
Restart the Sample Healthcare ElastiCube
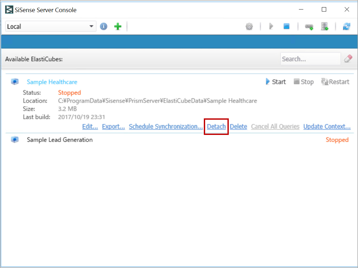[x=335, y=82]
